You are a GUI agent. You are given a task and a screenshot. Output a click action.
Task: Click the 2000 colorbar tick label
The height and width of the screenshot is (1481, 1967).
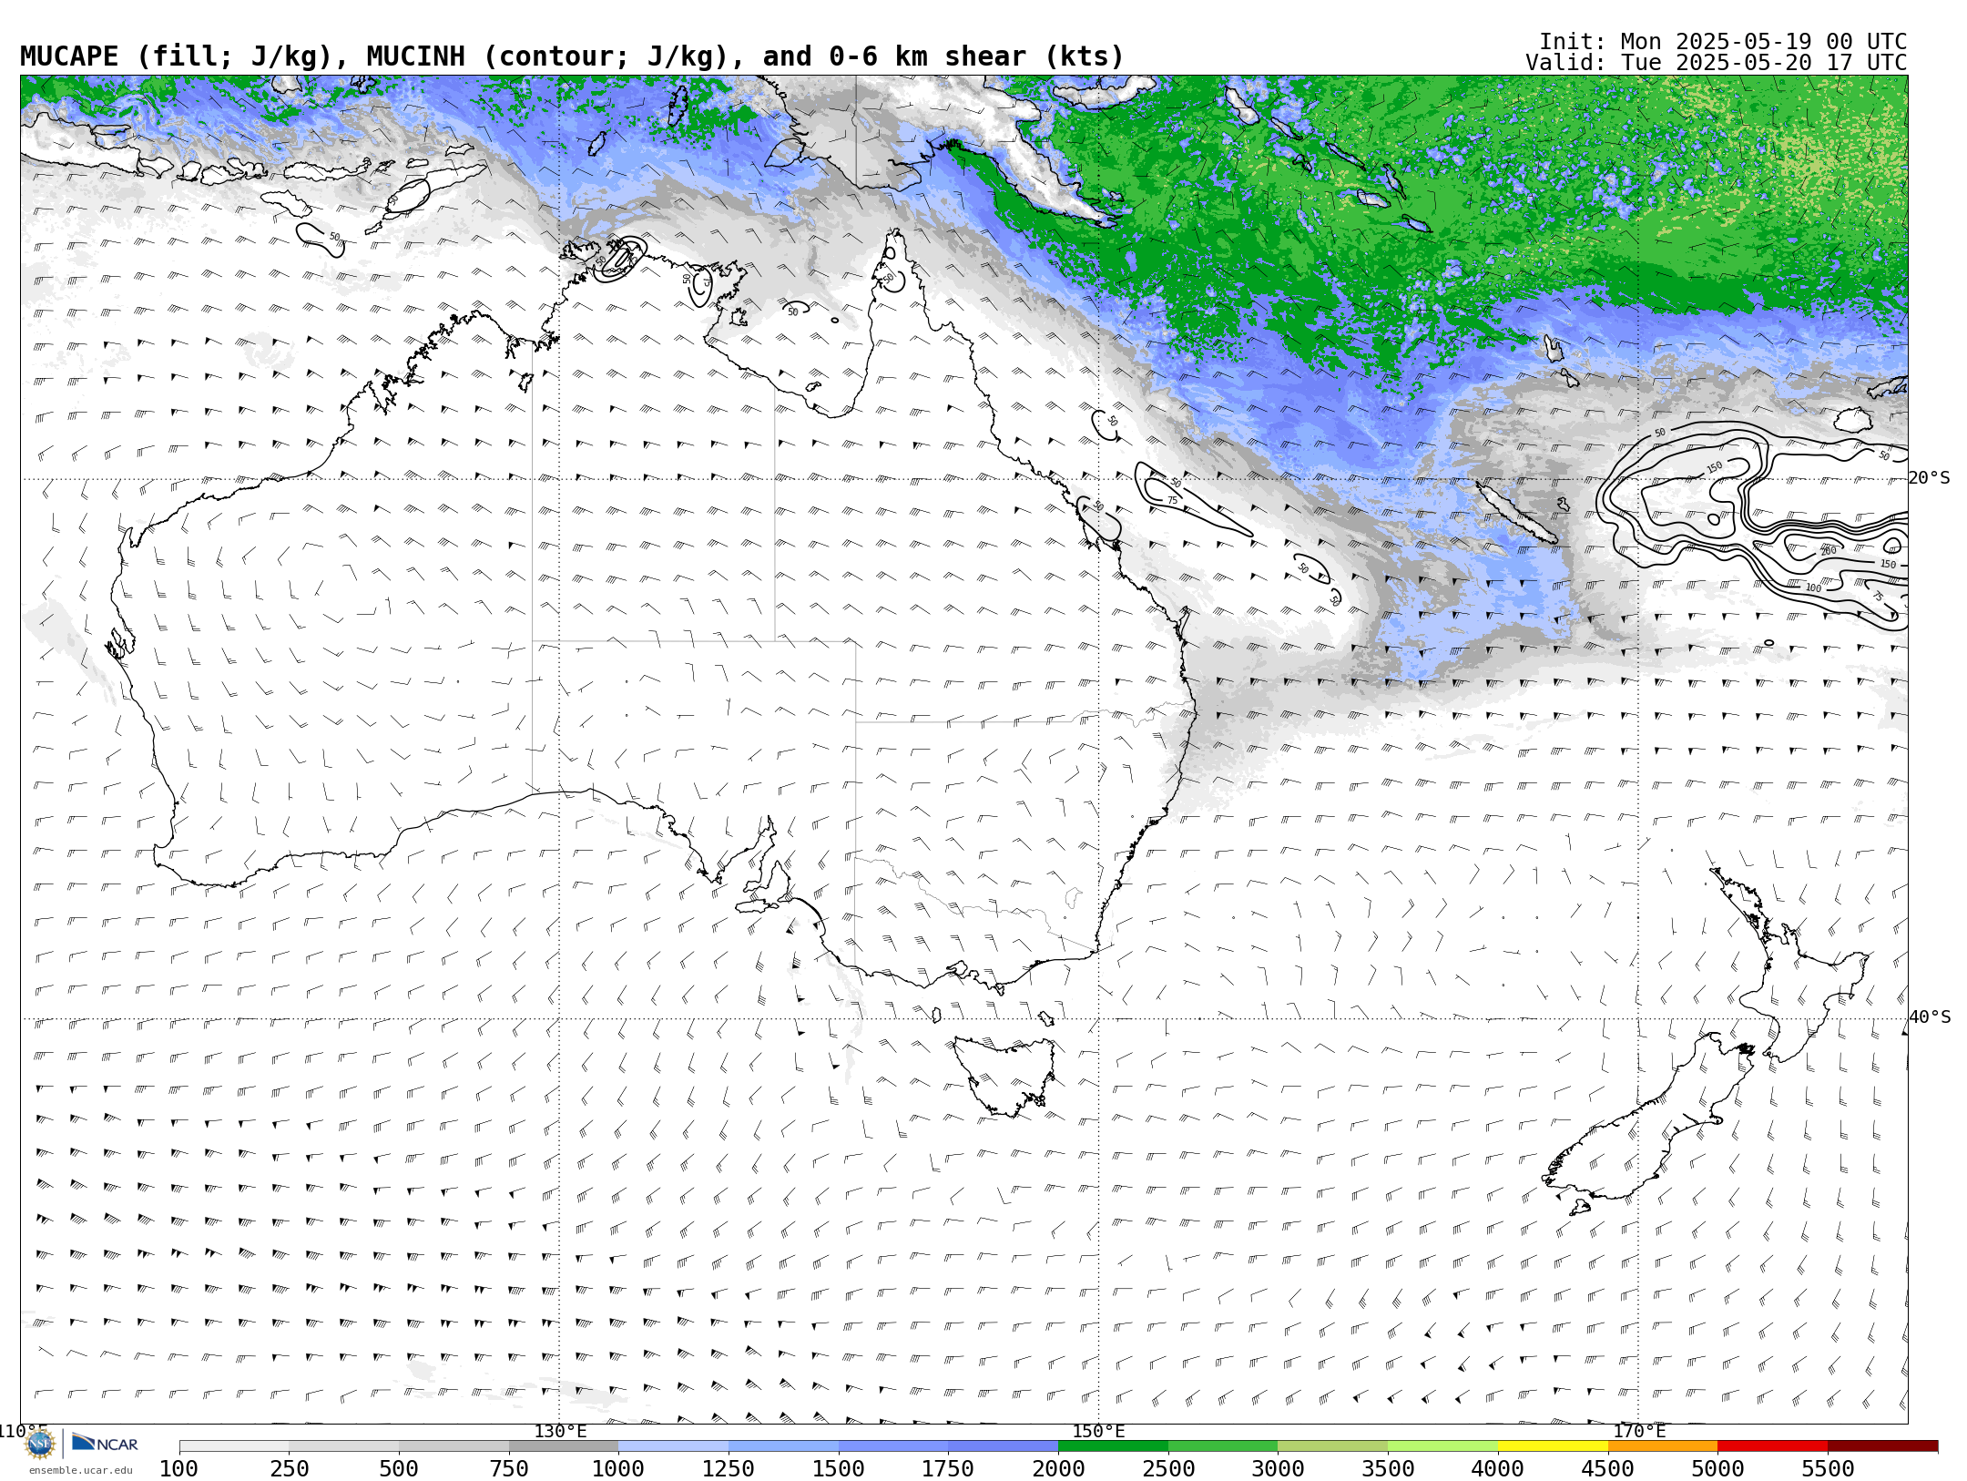[x=1058, y=1469]
